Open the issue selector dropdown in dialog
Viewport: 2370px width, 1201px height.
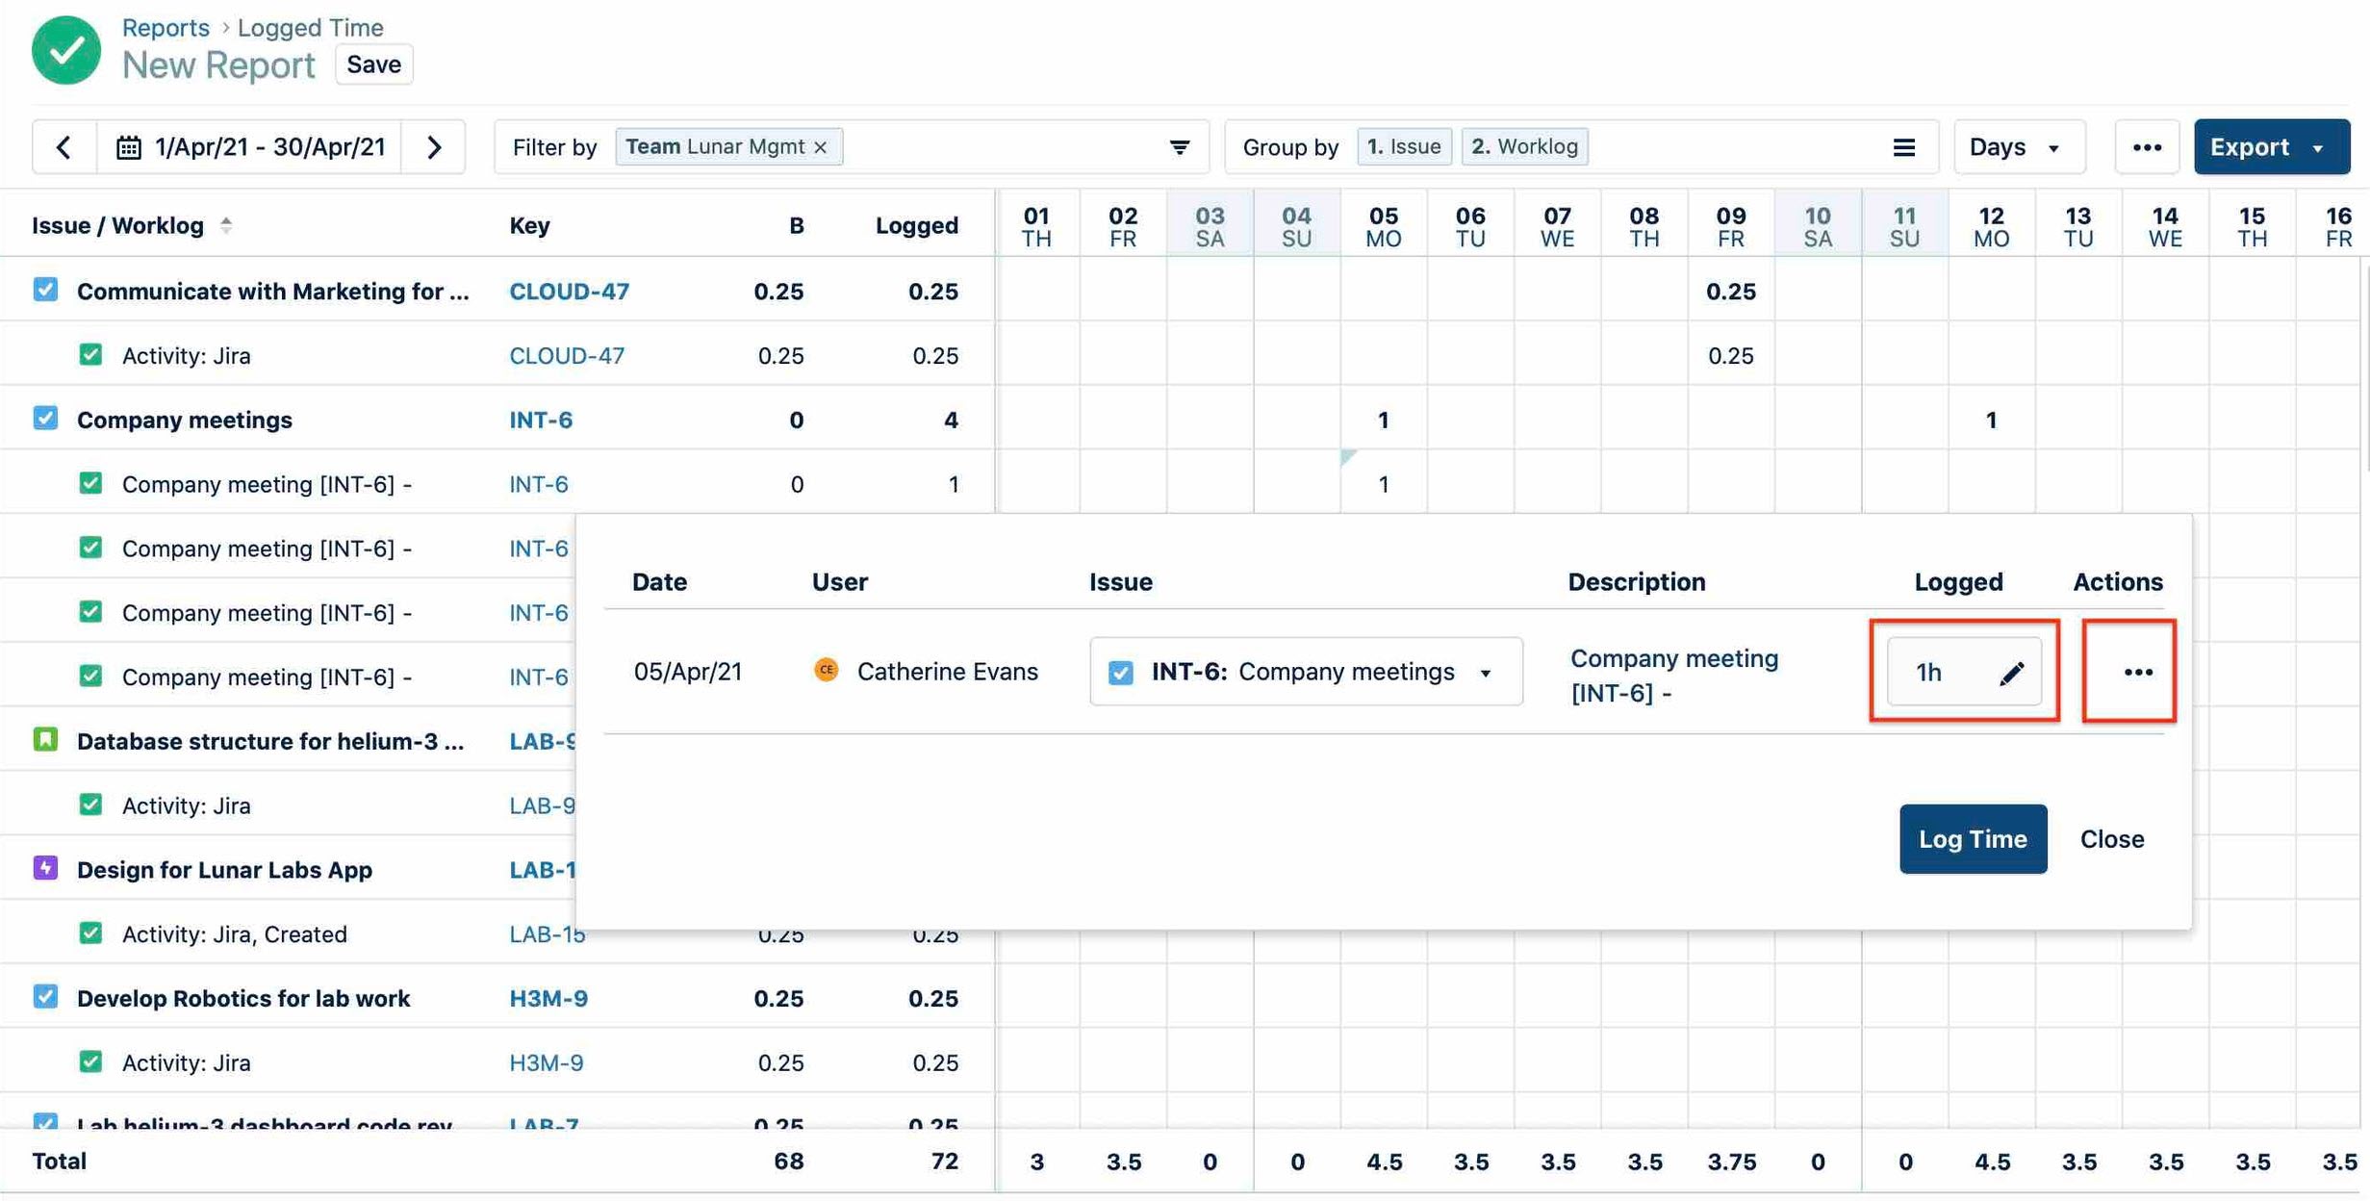pos(1487,672)
